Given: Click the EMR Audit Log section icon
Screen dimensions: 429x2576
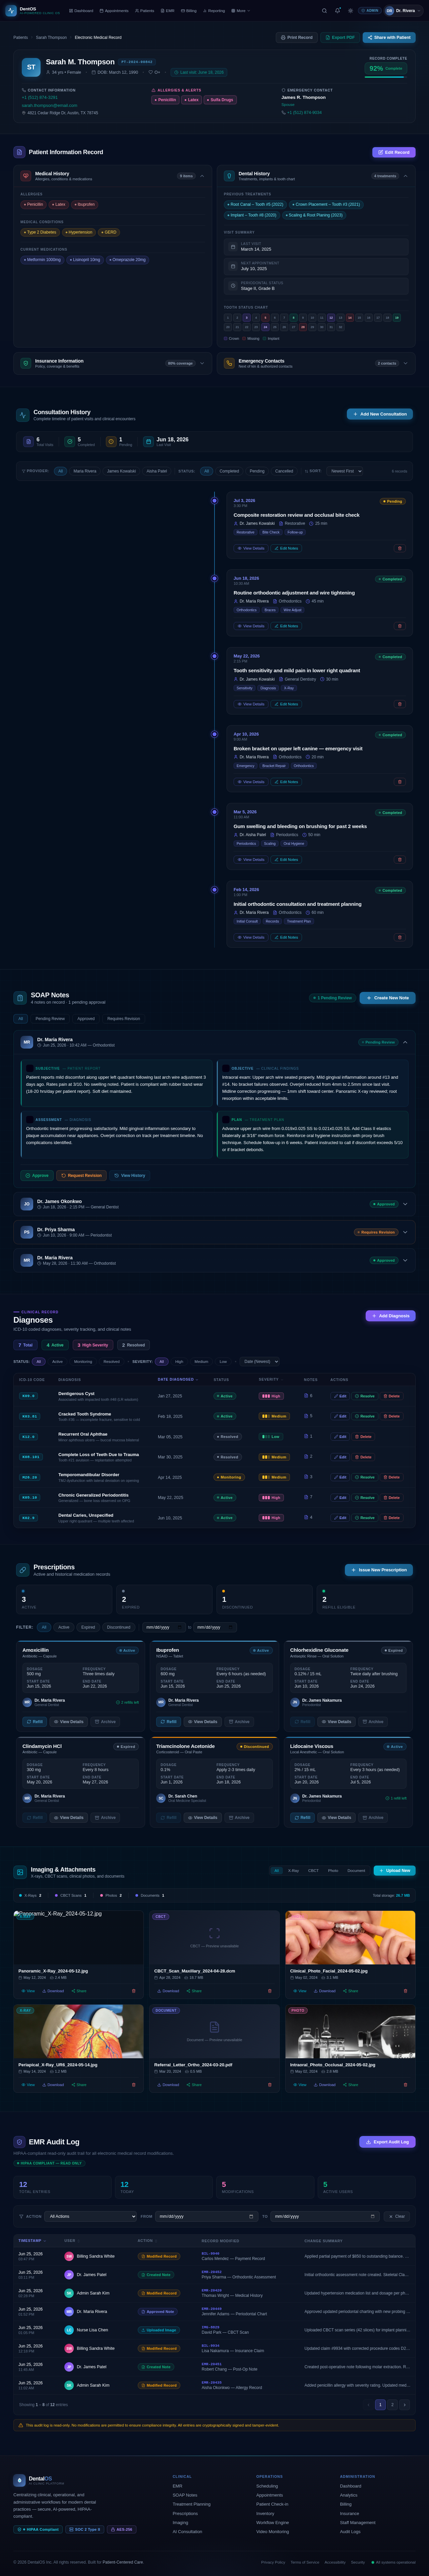Looking at the screenshot, I should pos(19,2142).
